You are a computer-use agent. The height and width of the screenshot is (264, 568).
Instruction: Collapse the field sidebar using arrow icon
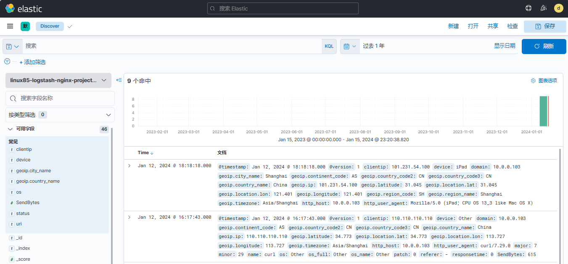tap(119, 80)
